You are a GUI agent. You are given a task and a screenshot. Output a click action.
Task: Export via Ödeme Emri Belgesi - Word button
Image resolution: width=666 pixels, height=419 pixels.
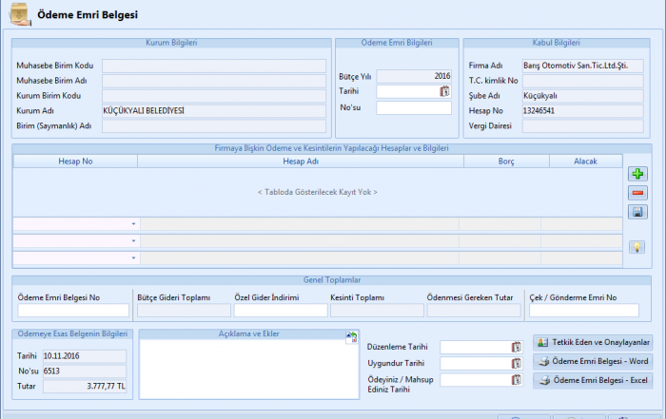594,362
